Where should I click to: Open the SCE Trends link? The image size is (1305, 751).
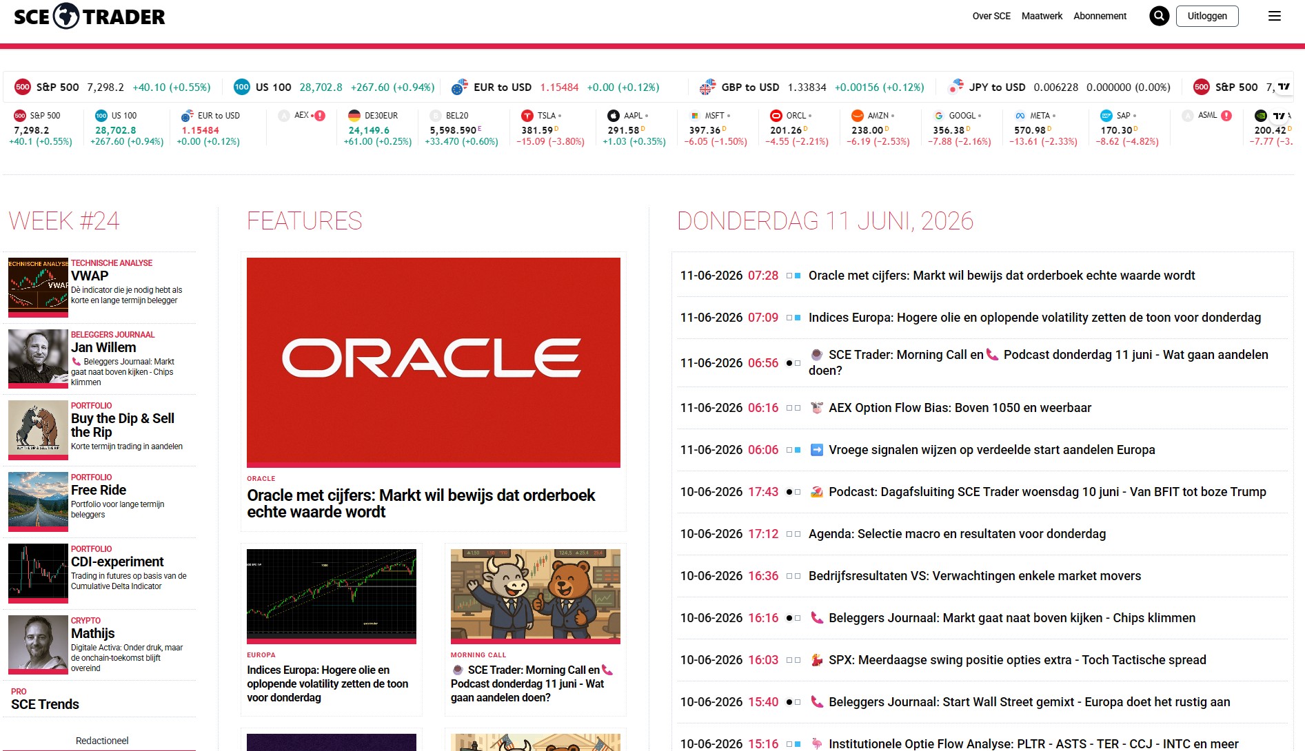point(45,704)
